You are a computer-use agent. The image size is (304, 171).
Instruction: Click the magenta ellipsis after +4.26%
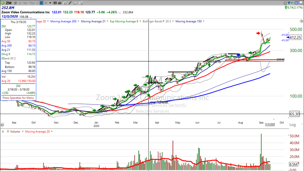(120, 12)
